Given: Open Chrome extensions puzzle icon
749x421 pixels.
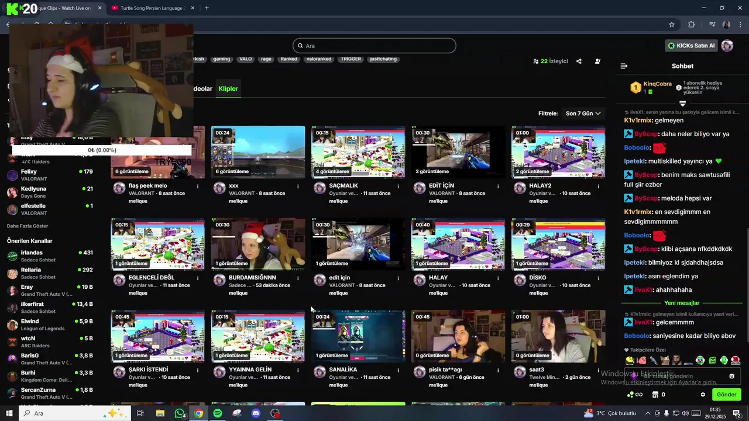Looking at the screenshot, I should [692, 25].
